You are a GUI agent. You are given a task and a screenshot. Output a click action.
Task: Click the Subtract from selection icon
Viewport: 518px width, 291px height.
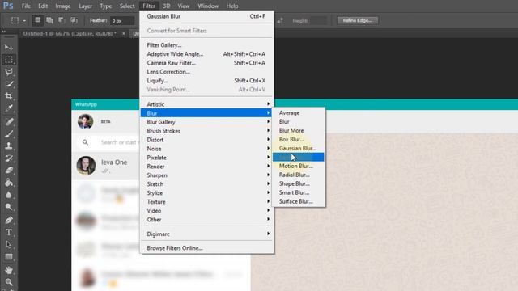pyautogui.click(x=62, y=20)
